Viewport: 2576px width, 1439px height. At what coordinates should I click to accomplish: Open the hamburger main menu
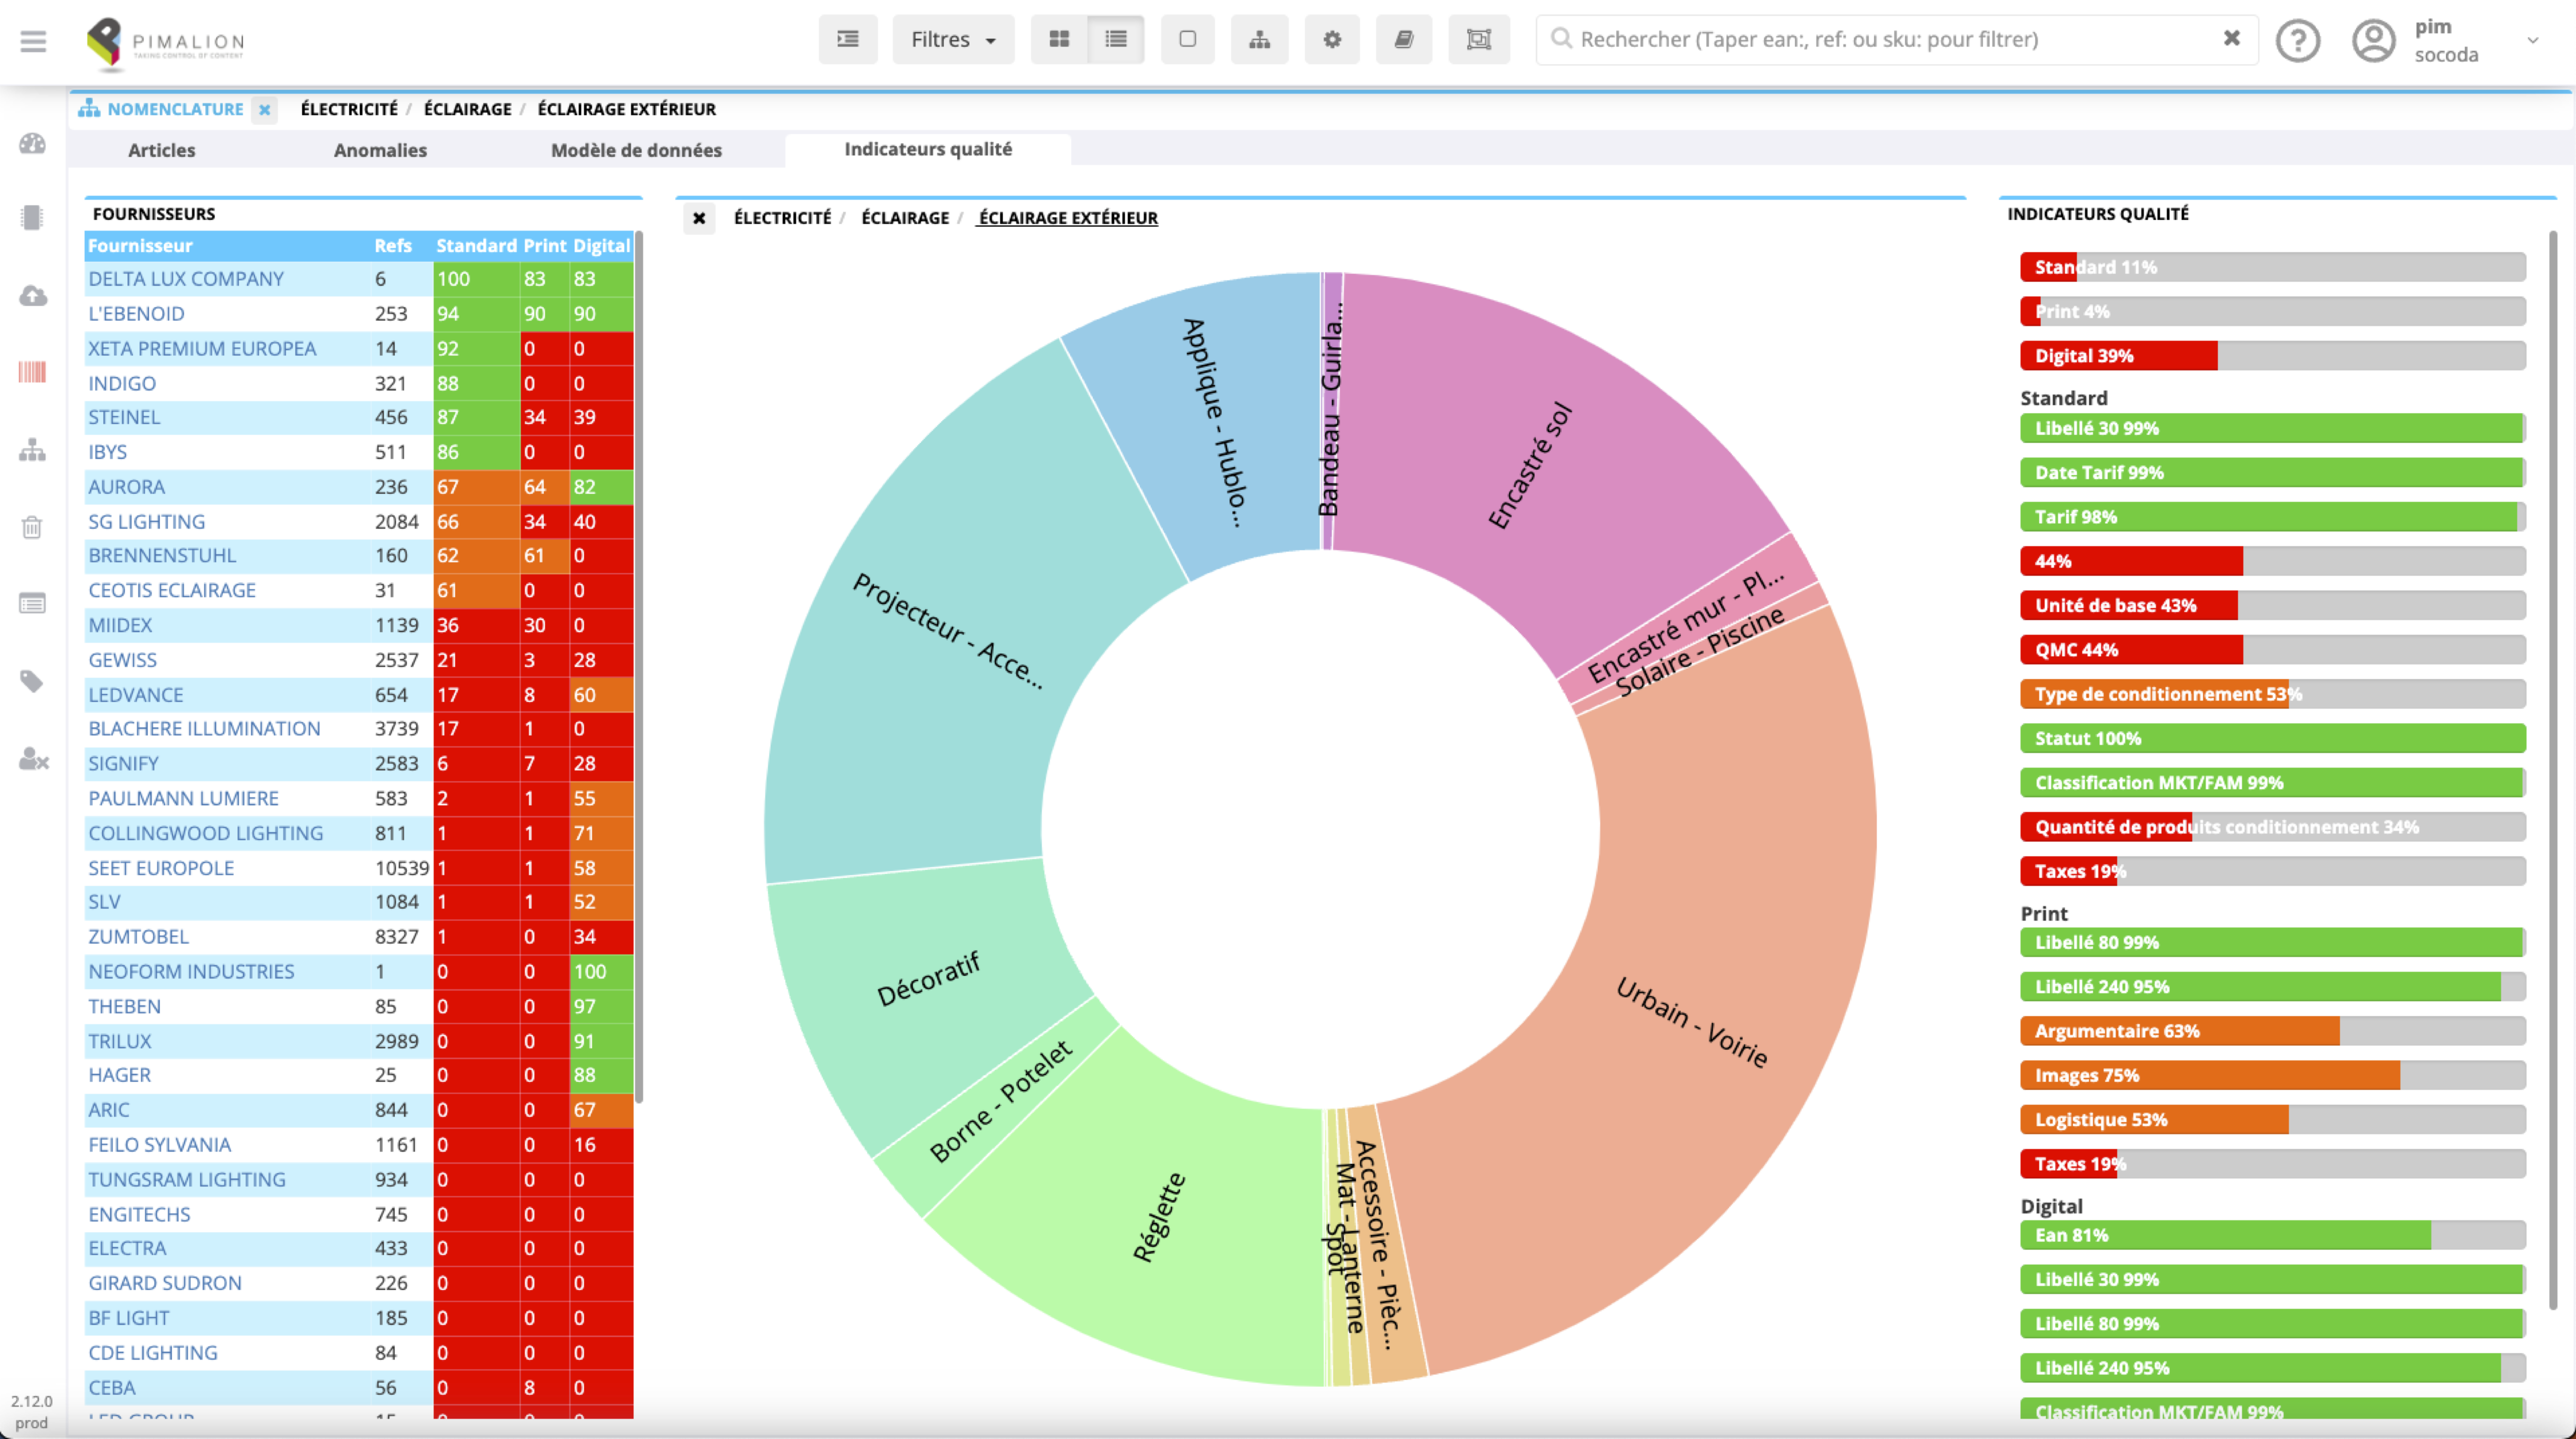pyautogui.click(x=33, y=41)
